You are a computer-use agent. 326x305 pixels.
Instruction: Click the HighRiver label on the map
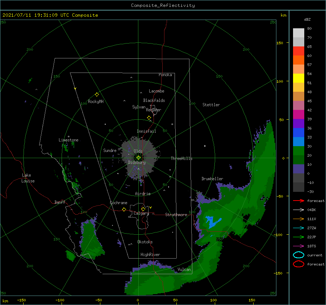(x=150, y=255)
